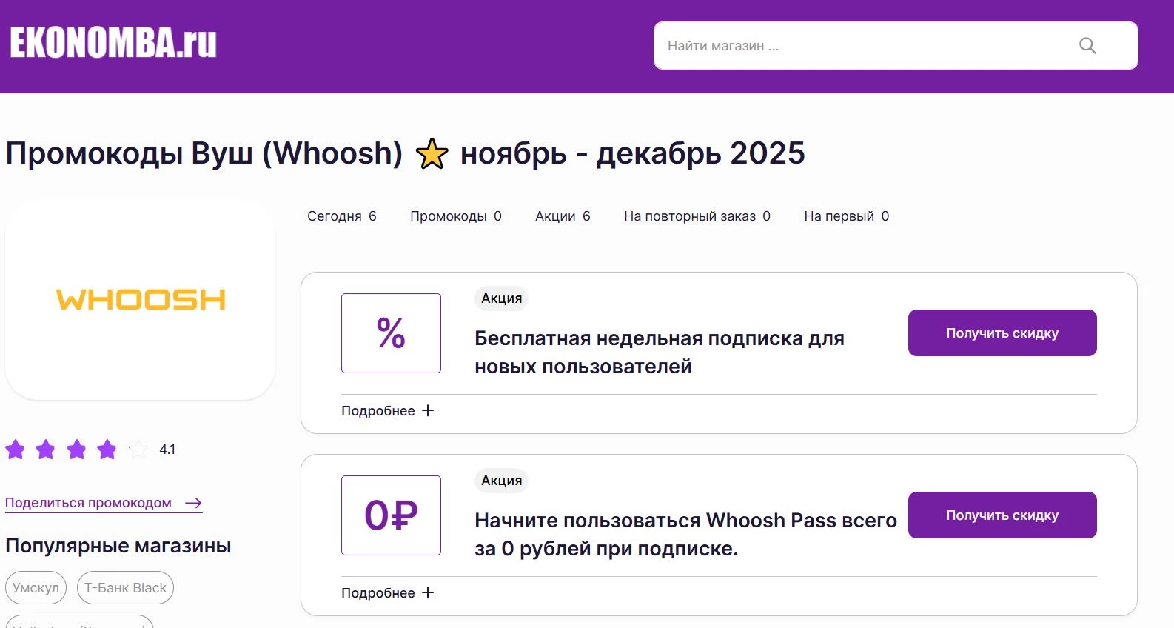The image size is (1174, 628).
Task: Open the EKONOMBA.ru home logo
Action: (x=113, y=43)
